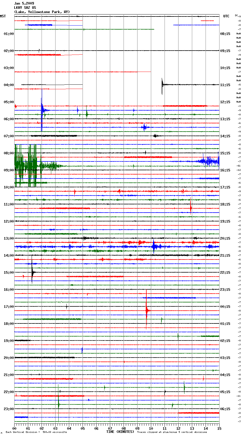Click the 08:15 UTC time label
The height and width of the screenshot is (436, 242).
[x=225, y=34]
